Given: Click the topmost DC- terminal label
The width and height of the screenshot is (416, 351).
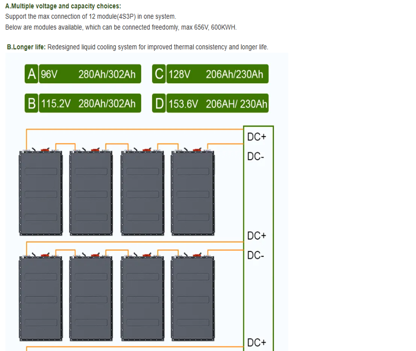Looking at the screenshot, I should coord(256,157).
